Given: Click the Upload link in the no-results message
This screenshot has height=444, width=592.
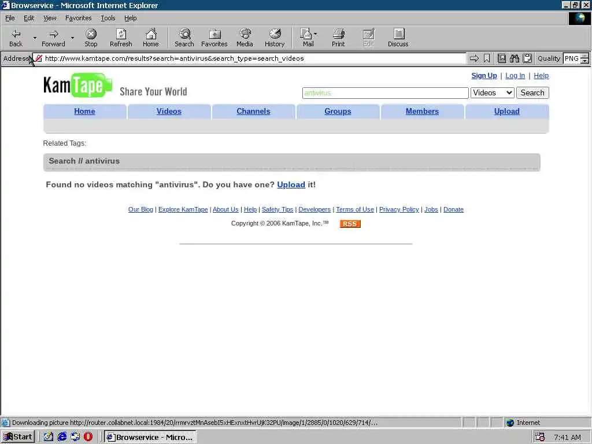Looking at the screenshot, I should [x=291, y=184].
